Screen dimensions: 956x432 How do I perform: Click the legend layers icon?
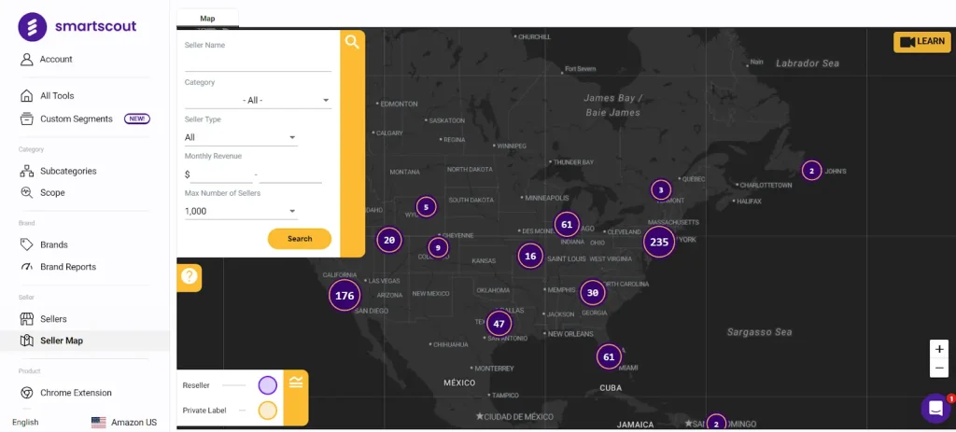click(296, 382)
